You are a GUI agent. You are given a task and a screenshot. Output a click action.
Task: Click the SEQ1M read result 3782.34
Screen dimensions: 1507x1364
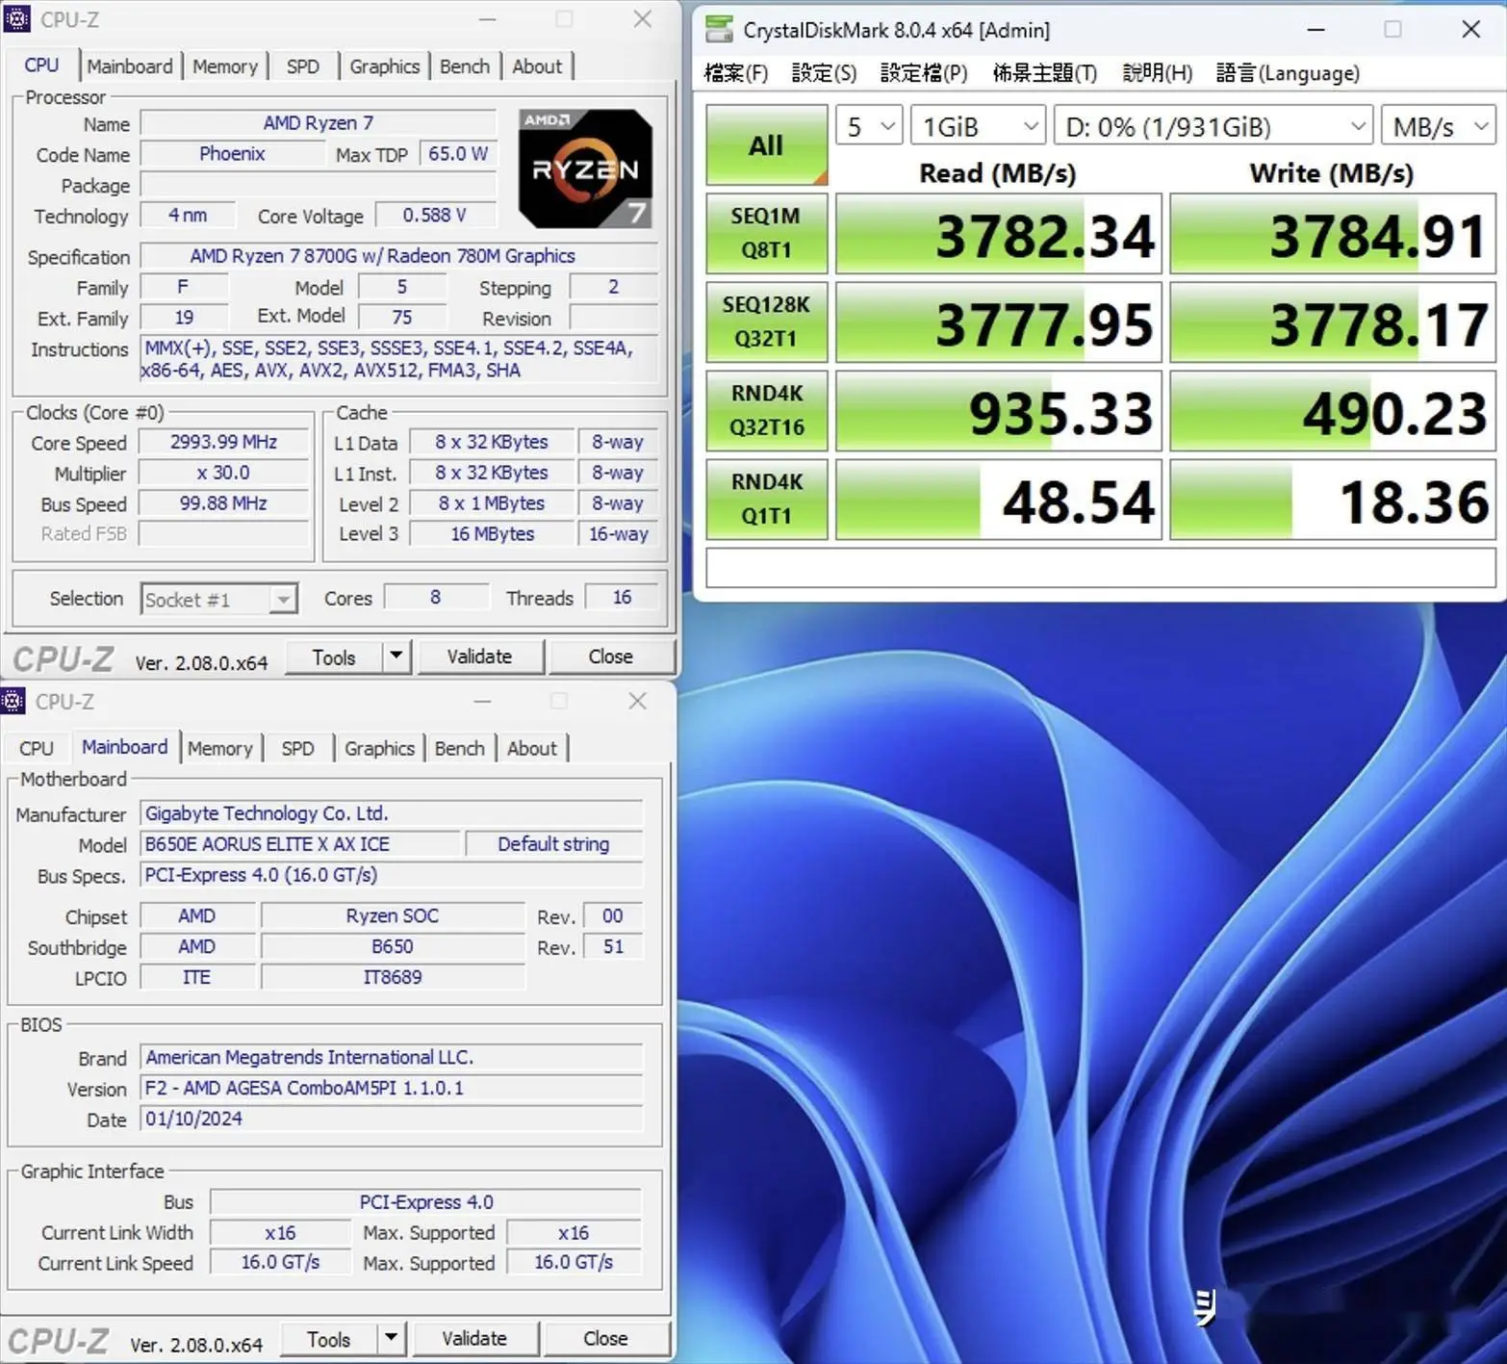[999, 234]
